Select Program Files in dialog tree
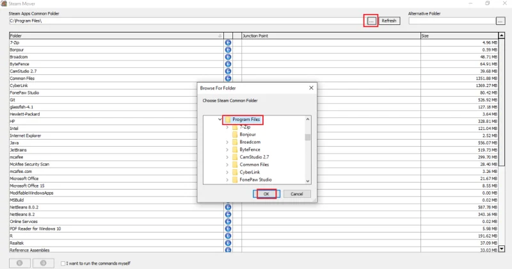 (x=246, y=120)
